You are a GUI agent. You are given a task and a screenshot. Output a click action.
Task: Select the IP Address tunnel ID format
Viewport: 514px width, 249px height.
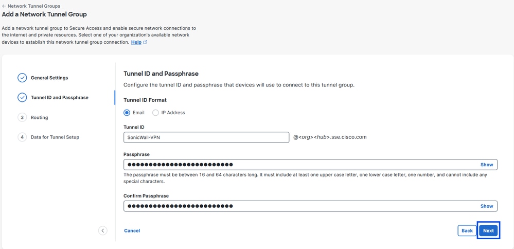[155, 113]
